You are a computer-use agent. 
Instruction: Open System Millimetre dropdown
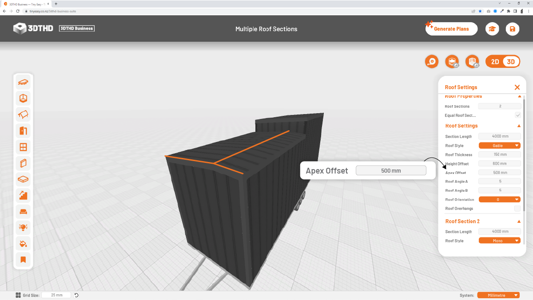click(498, 295)
